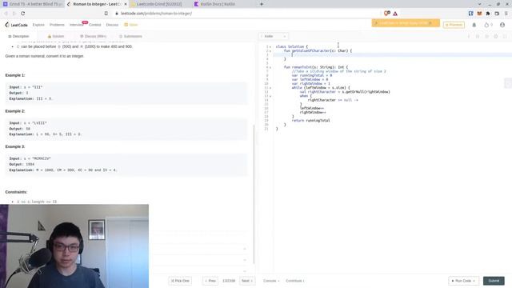Click Pick One random problem
The width and height of the screenshot is (512, 288).
coord(180,281)
